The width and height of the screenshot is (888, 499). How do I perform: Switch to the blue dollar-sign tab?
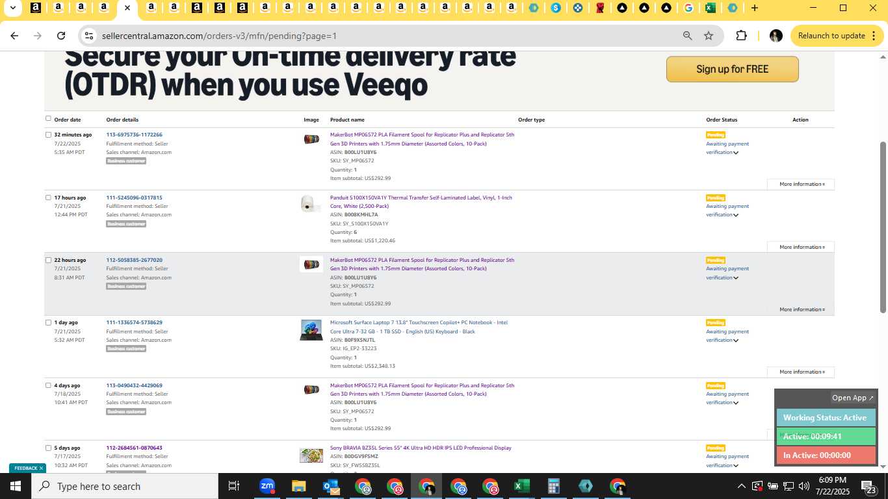coord(556,8)
